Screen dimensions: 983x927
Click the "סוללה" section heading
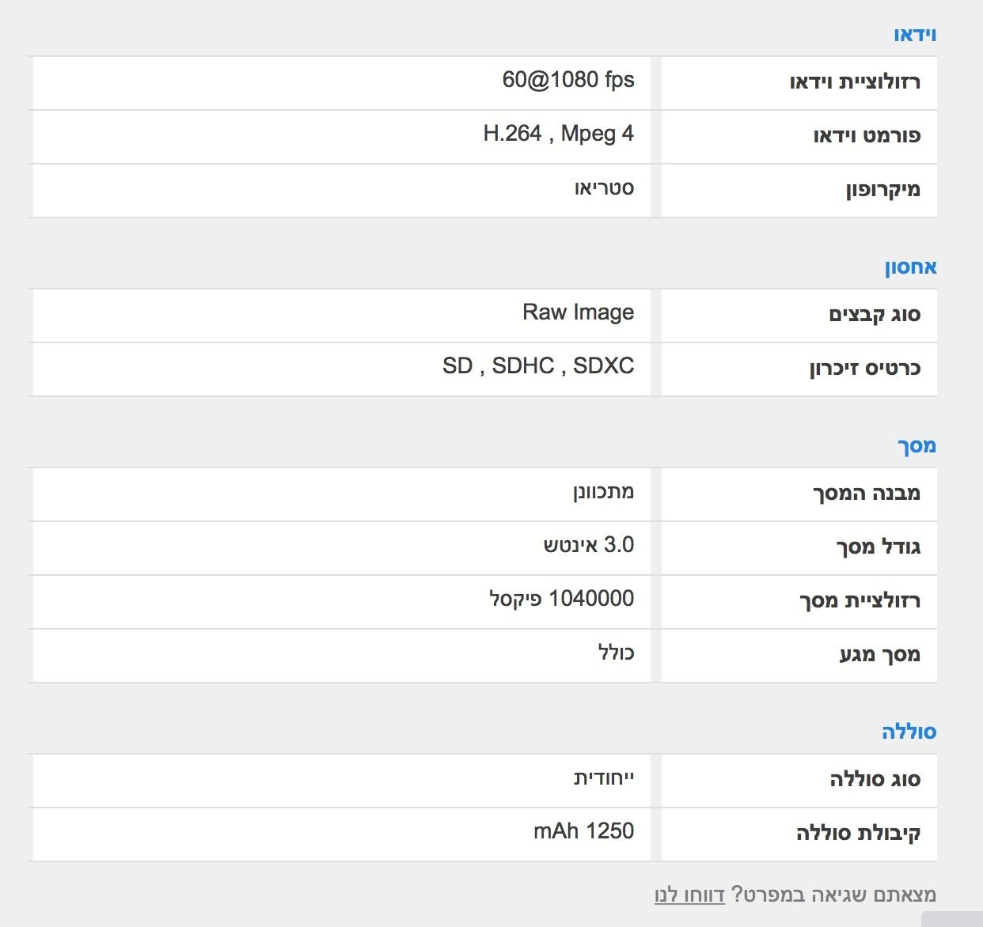click(909, 732)
